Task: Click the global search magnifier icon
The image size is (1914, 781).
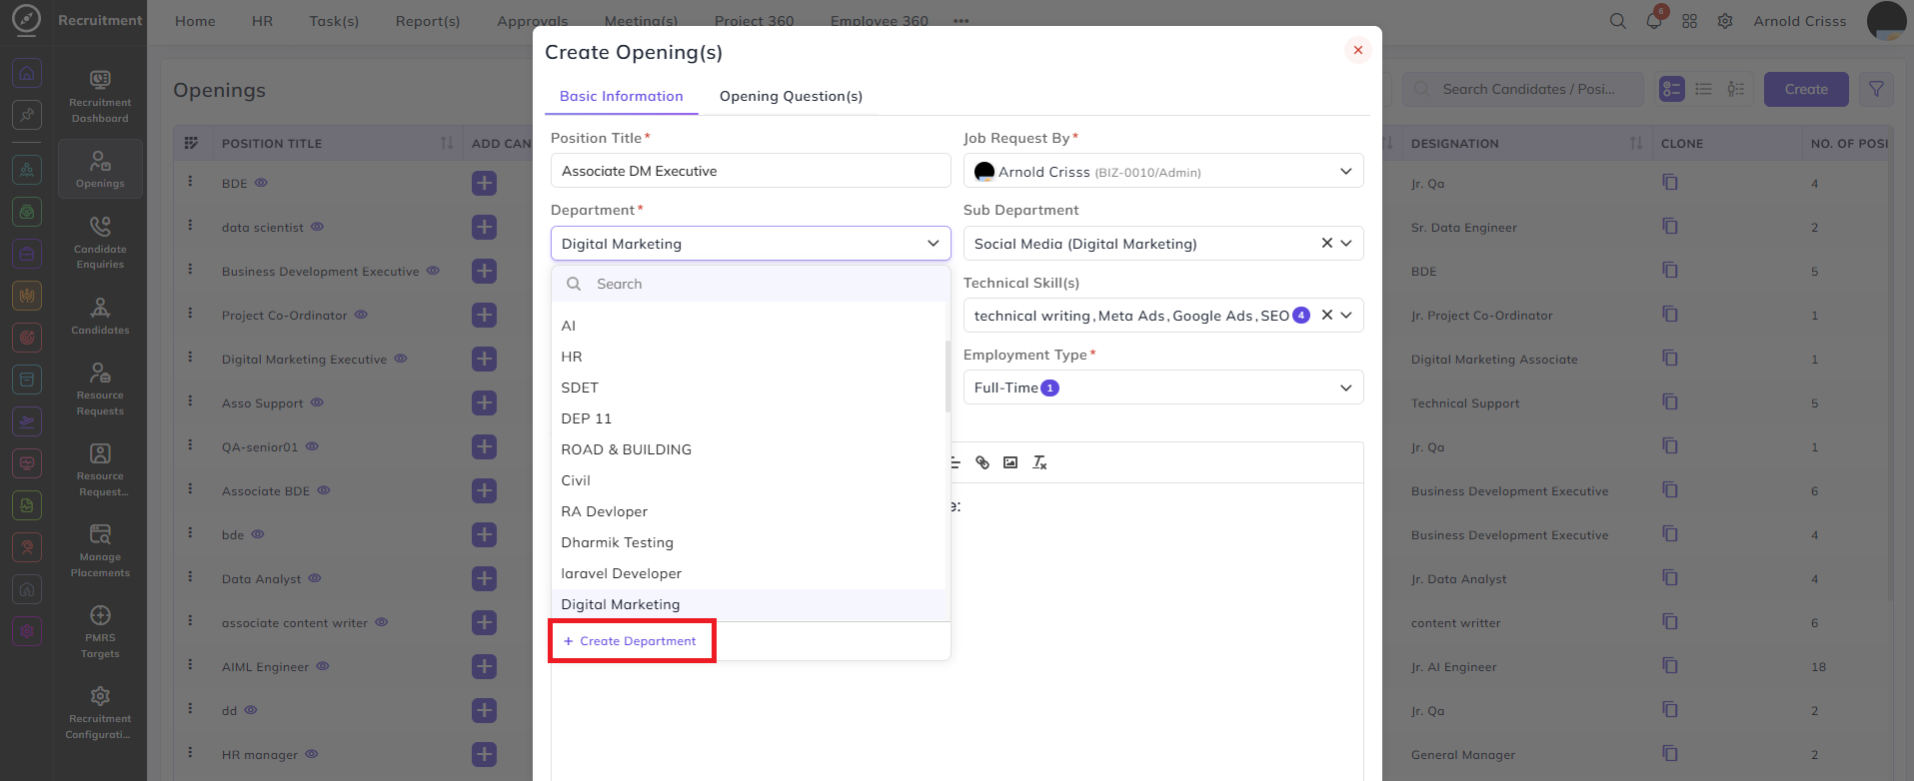Action: click(x=1617, y=21)
